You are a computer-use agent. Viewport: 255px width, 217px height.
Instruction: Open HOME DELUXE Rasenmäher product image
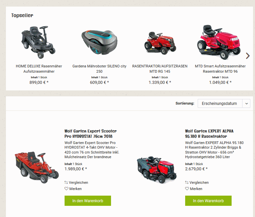pos(39,42)
